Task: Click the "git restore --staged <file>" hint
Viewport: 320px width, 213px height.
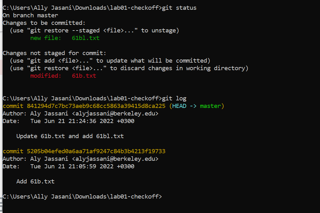Action: 83,30
